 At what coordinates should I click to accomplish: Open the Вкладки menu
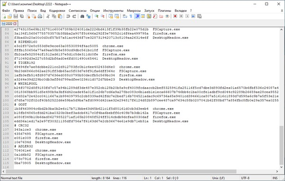tap(180, 11)
